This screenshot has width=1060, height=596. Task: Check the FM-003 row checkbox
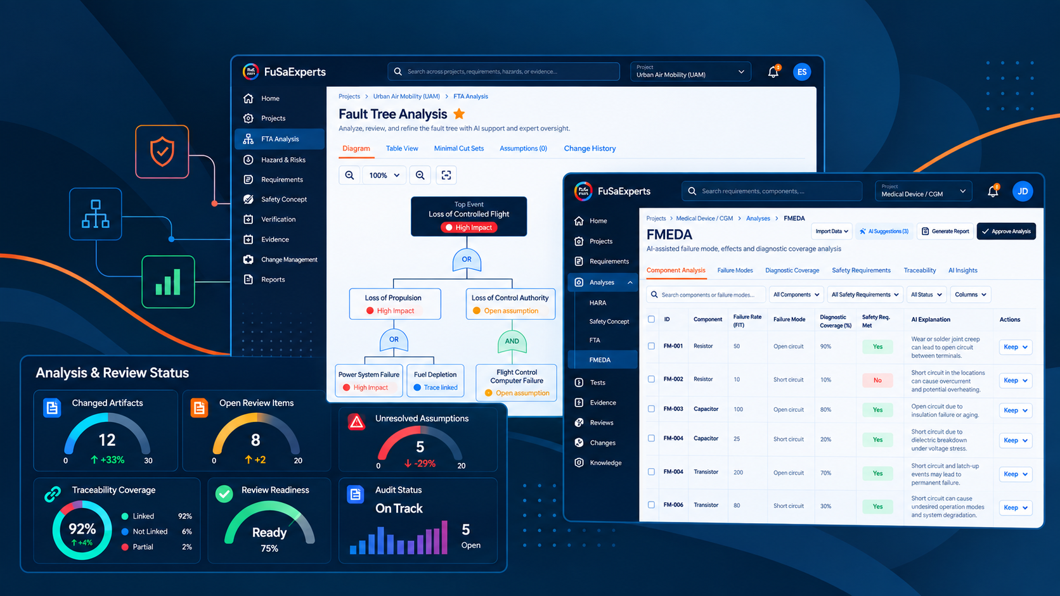[x=651, y=409]
